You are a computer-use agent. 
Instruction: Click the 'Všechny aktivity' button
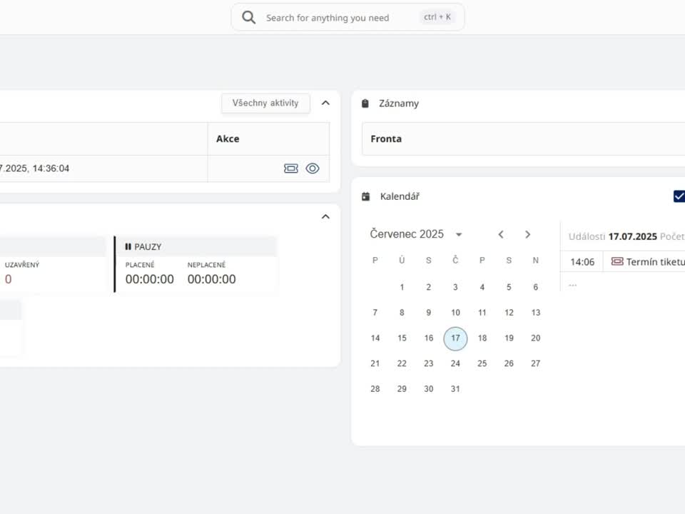265,103
